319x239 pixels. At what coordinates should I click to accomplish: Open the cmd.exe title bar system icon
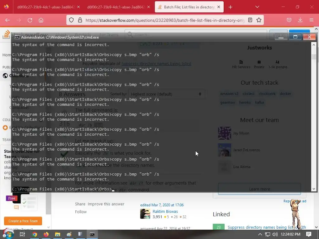(17, 37)
